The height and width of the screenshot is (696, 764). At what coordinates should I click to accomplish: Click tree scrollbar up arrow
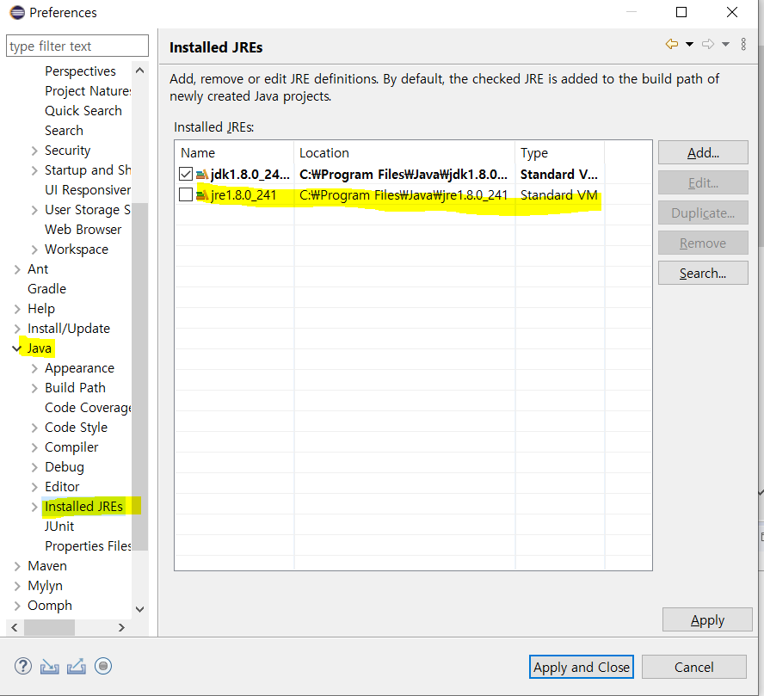[x=140, y=71]
